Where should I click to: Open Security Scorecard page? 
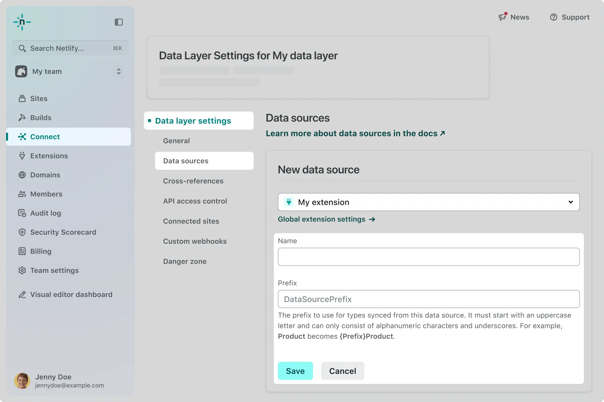[68, 232]
